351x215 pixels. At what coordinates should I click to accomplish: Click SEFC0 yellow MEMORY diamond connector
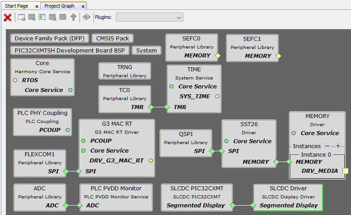click(218, 55)
